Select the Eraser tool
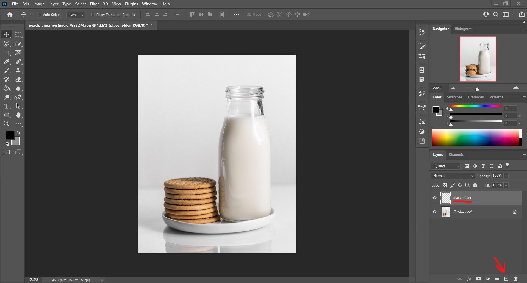Screen dimensions: 527x283 tap(18, 80)
